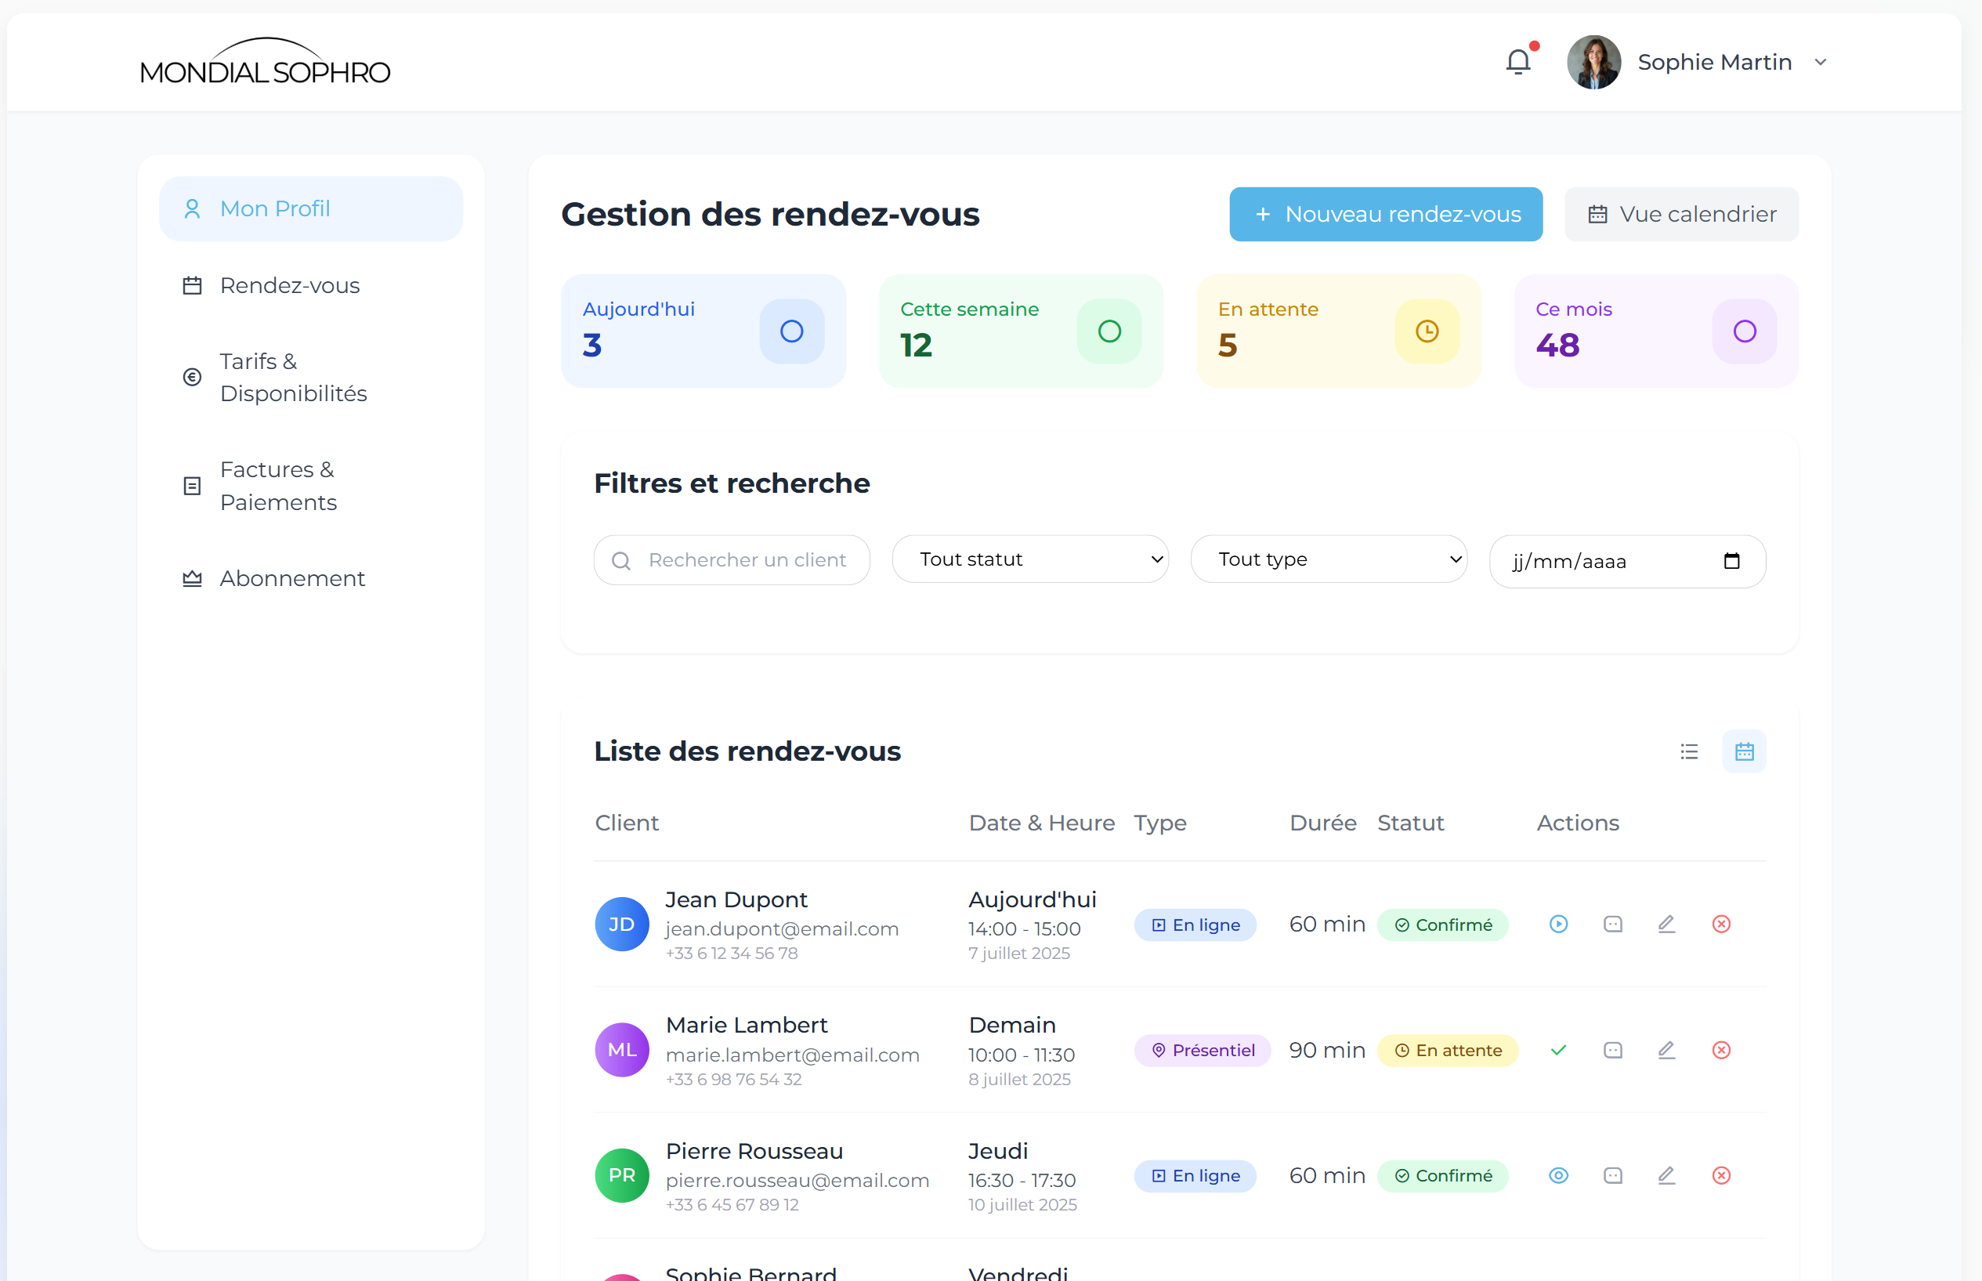This screenshot has height=1281, width=1982.
Task: Message Pierre Rousseau using the chat bubble icon
Action: 1612,1175
